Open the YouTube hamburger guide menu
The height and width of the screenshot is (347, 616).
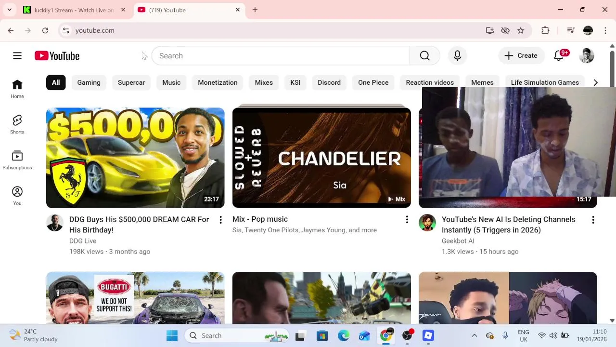click(17, 56)
